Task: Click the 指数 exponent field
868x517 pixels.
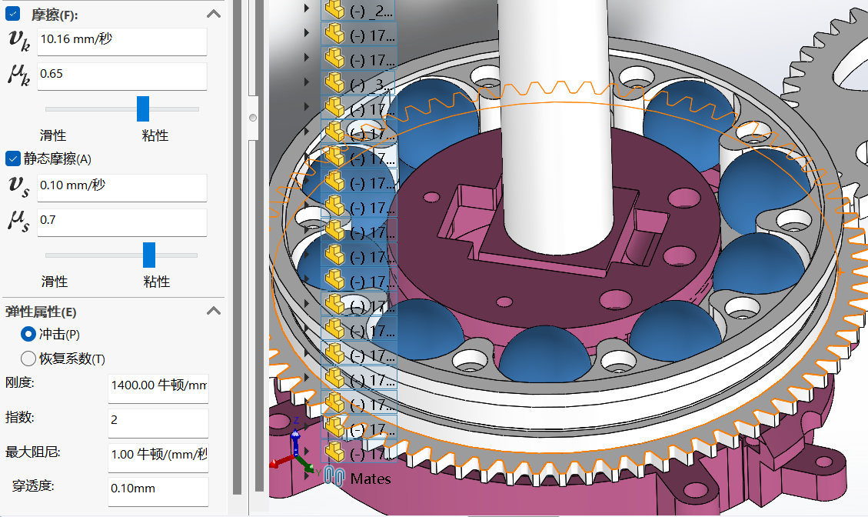Action: (158, 423)
